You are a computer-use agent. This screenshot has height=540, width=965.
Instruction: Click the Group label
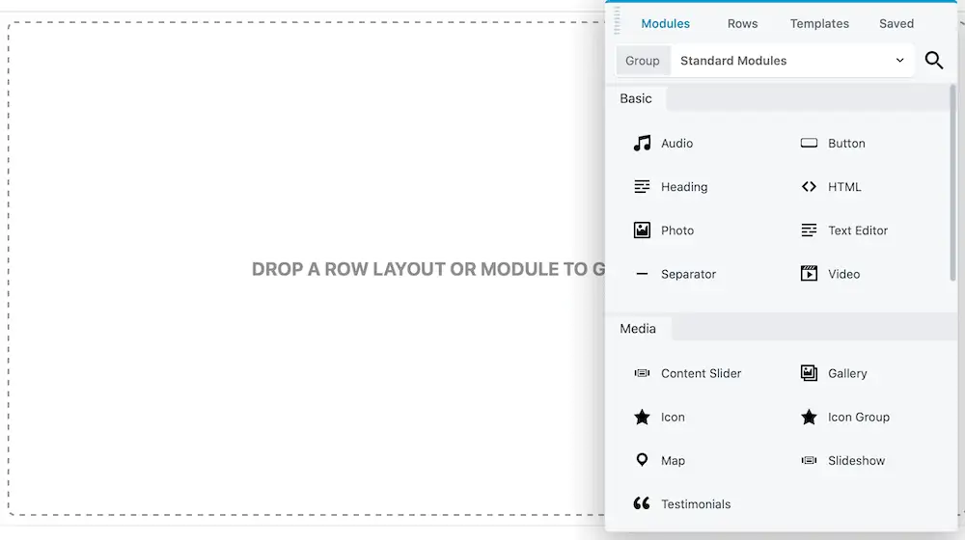[x=643, y=61]
